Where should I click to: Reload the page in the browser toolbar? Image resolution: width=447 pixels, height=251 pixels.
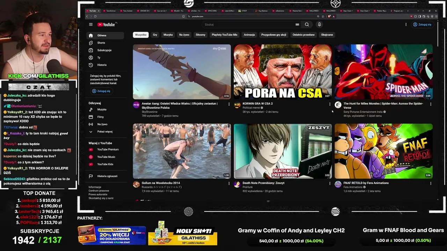click(95, 16)
